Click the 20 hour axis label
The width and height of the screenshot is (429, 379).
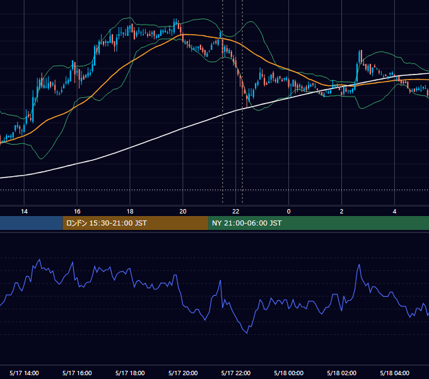pos(183,212)
